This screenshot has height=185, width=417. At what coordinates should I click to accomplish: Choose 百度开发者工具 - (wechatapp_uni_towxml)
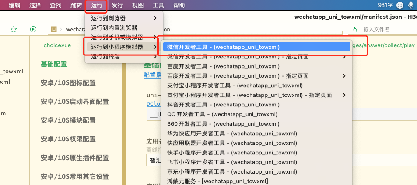point(257,66)
